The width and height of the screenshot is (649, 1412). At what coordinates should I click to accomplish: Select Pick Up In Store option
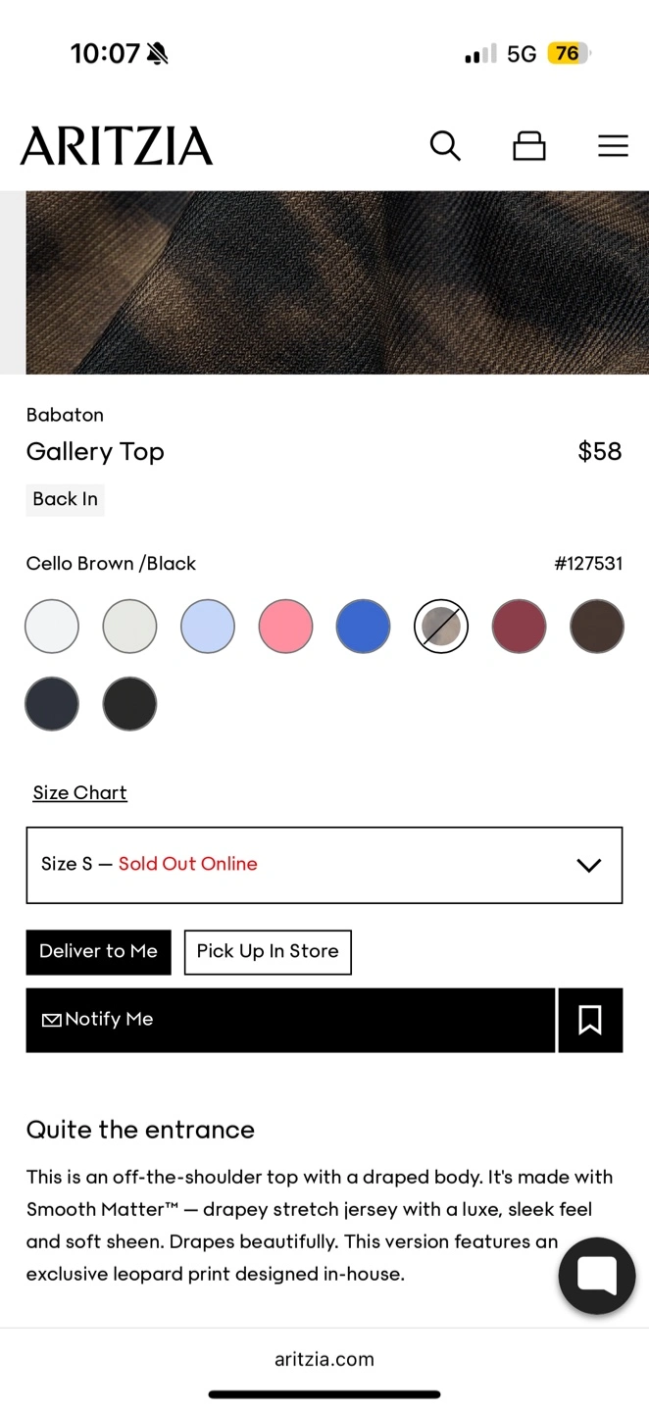pos(268,951)
